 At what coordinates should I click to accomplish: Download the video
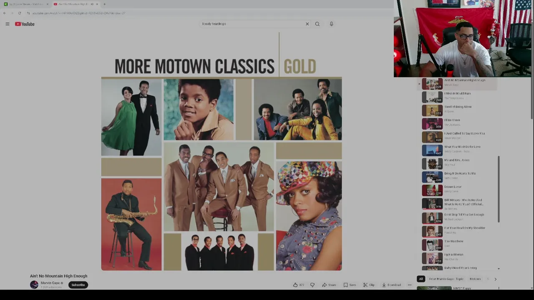(x=392, y=285)
